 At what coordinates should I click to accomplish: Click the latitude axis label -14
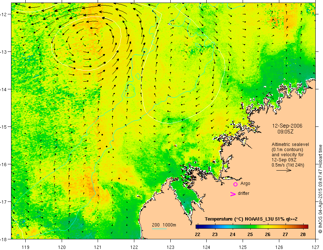pyautogui.click(x=4, y=89)
